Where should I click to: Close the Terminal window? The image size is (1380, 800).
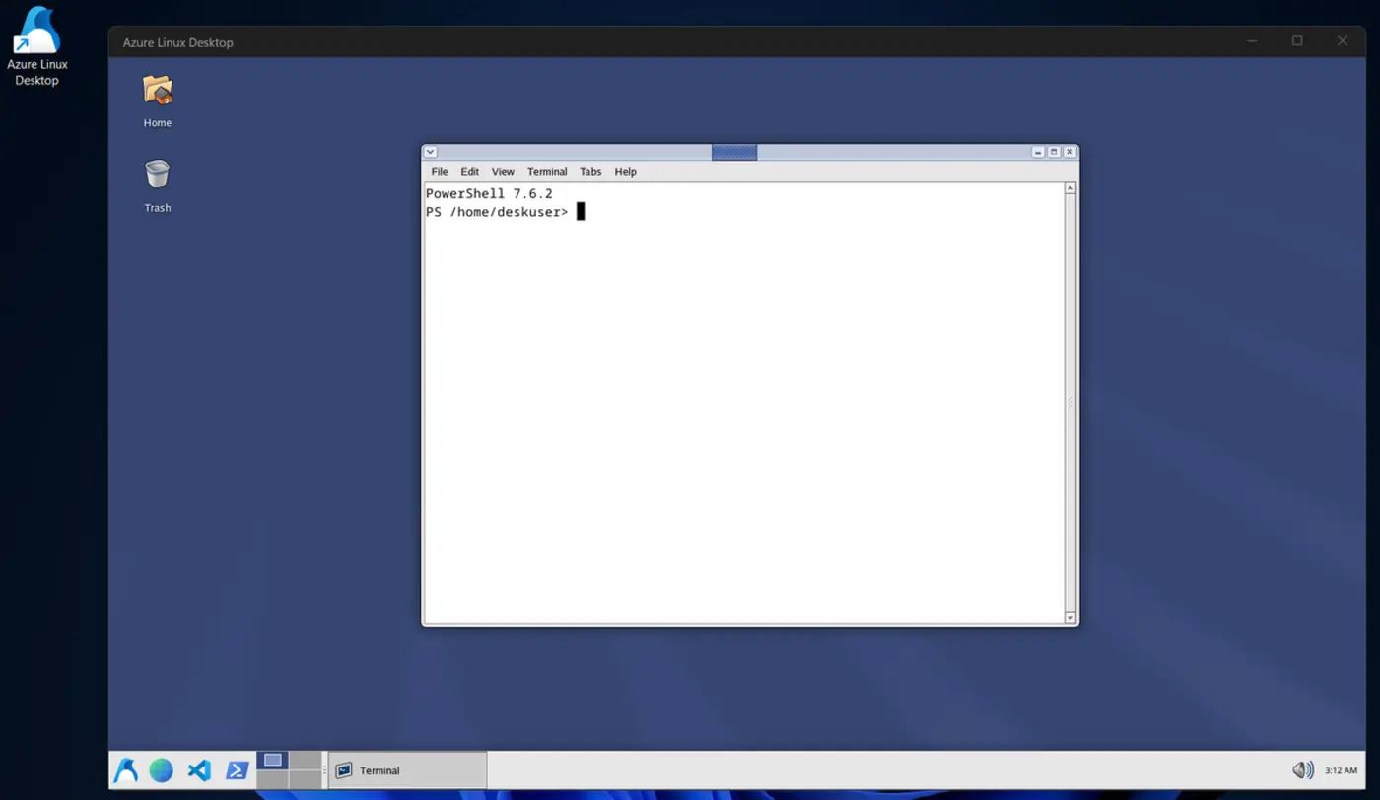point(1069,152)
